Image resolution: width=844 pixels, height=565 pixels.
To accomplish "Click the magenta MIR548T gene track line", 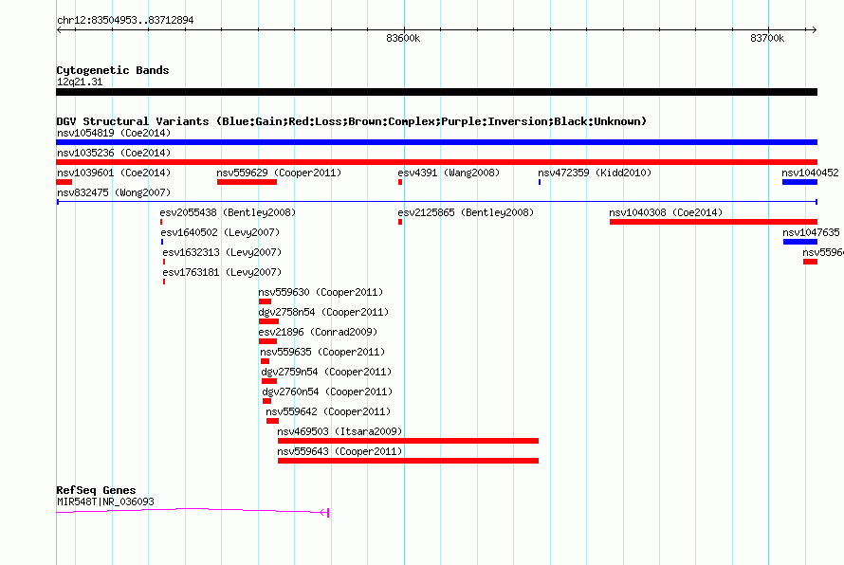I will (193, 511).
